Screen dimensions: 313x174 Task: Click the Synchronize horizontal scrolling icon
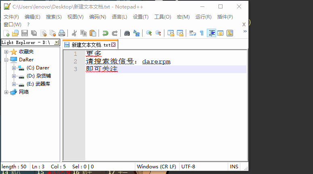pos(180,33)
